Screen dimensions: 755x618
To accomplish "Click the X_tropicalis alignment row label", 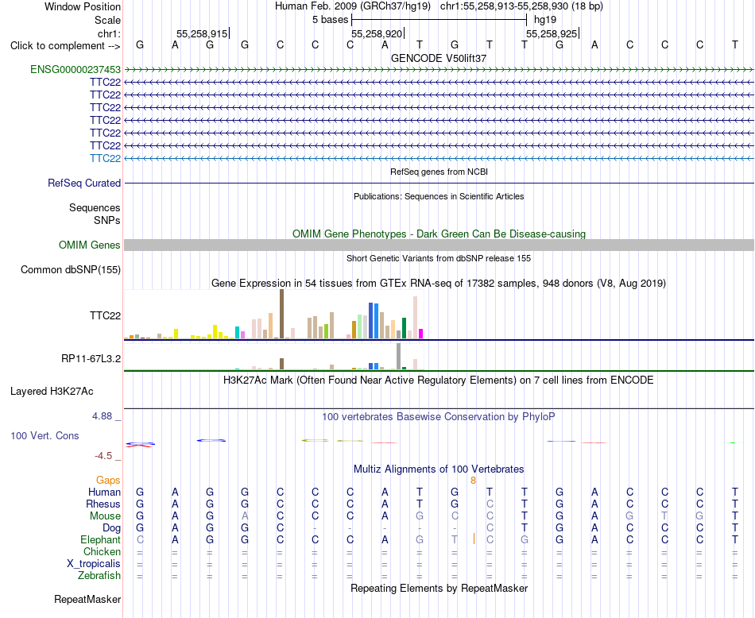I will pos(94,564).
